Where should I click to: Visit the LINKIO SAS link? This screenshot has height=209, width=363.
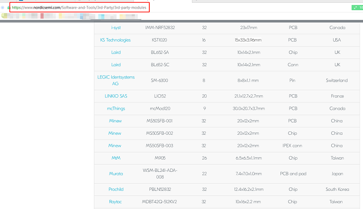point(116,96)
